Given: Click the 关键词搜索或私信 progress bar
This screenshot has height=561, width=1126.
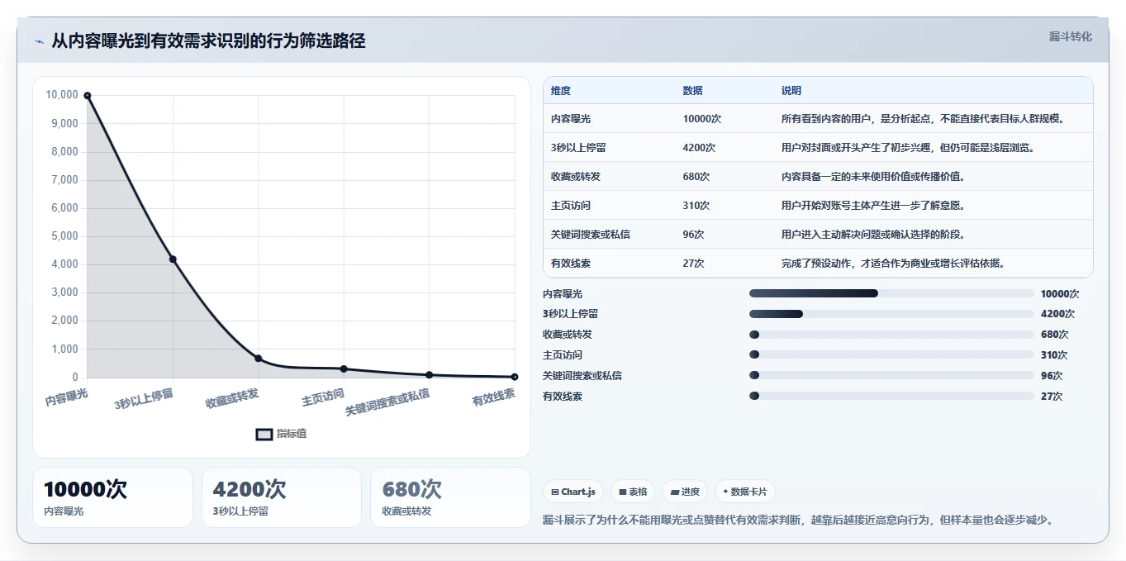Looking at the screenshot, I should 891,375.
